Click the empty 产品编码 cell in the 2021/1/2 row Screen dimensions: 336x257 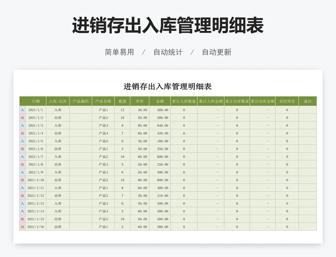click(x=81, y=118)
